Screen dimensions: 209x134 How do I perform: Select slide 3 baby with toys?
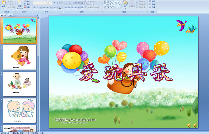(x=20, y=84)
